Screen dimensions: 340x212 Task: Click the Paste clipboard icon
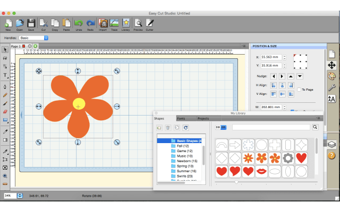pyautogui.click(x=66, y=23)
